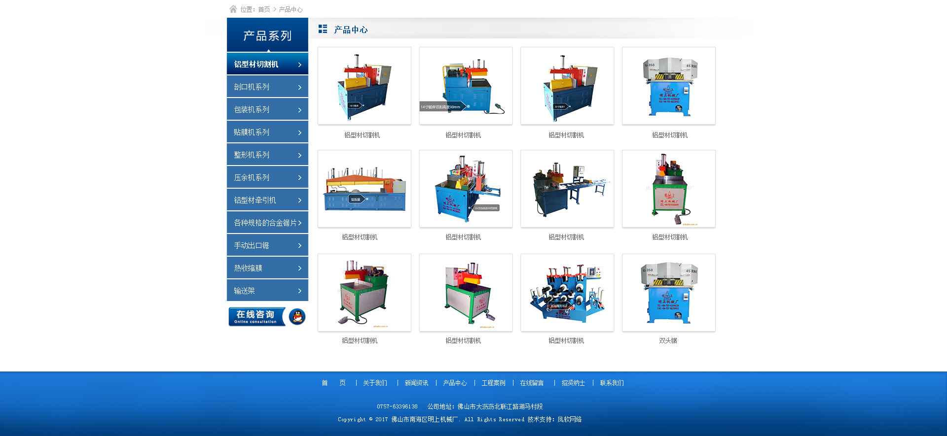This screenshot has height=436, width=947.
Task: Select 铝型材切割机 in the sidebar
Action: pos(256,65)
